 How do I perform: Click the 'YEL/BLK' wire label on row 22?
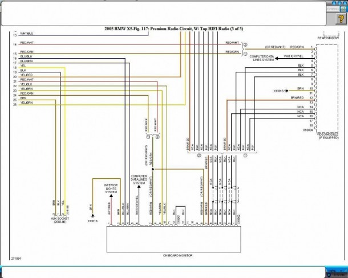tap(26, 84)
